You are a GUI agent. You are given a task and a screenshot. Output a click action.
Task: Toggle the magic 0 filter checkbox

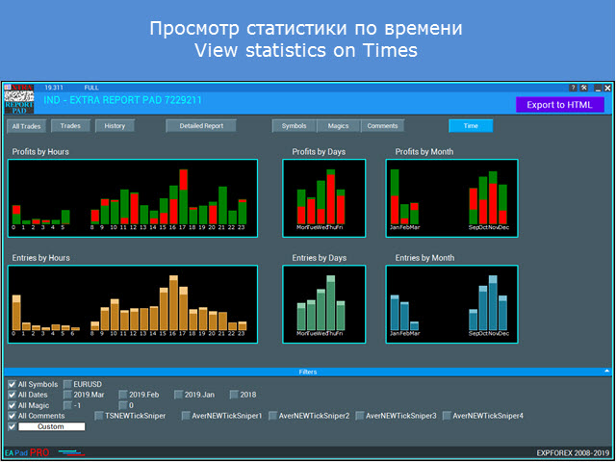tap(123, 405)
